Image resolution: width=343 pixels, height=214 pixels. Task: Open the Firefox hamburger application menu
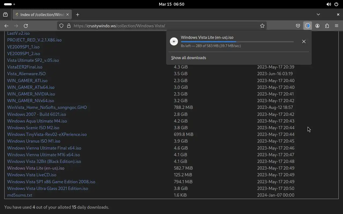point(337,26)
